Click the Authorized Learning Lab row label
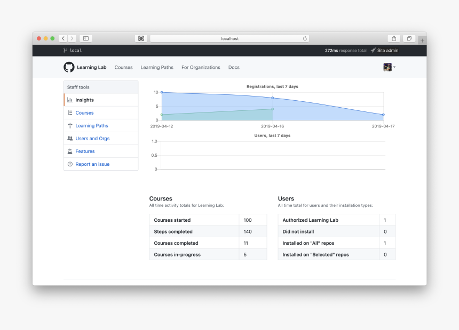This screenshot has width=459, height=330. tap(310, 220)
